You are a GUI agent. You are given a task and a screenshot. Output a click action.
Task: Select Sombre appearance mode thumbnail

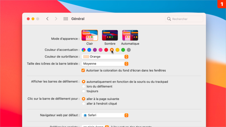coord(110,35)
